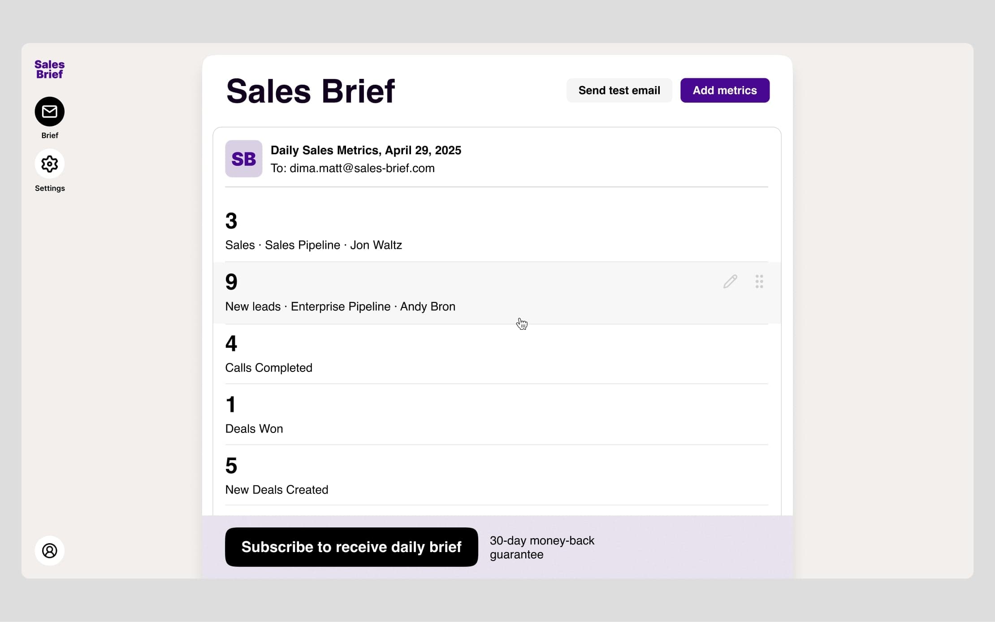Select the New Deals Created metric row
995x622 pixels.
496,476
